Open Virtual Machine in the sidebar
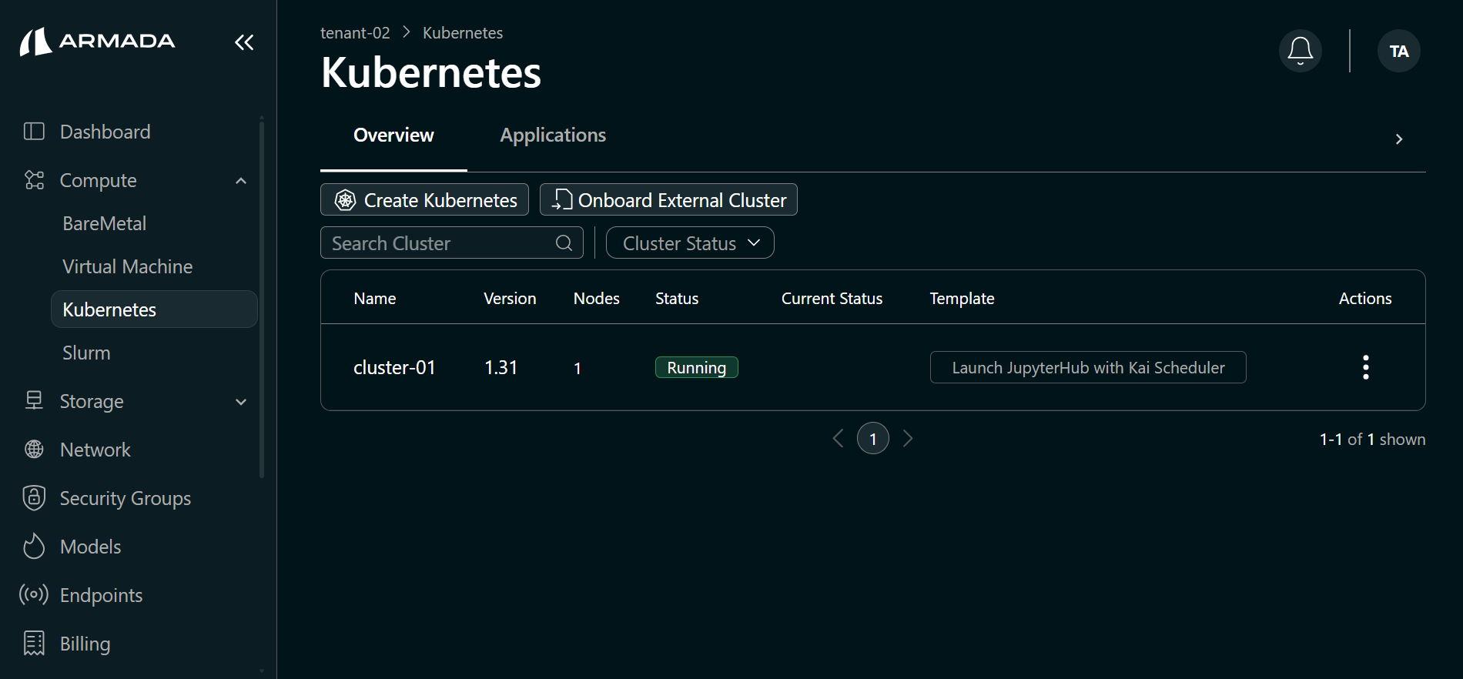 (128, 266)
